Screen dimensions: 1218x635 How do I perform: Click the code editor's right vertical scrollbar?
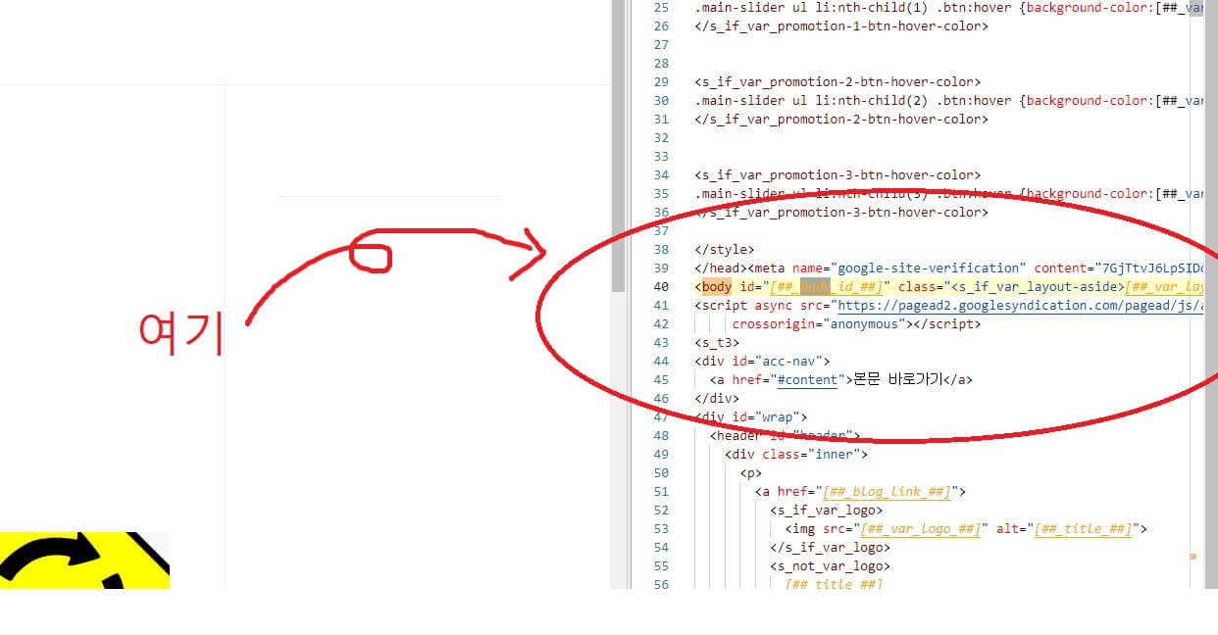coord(1211,294)
